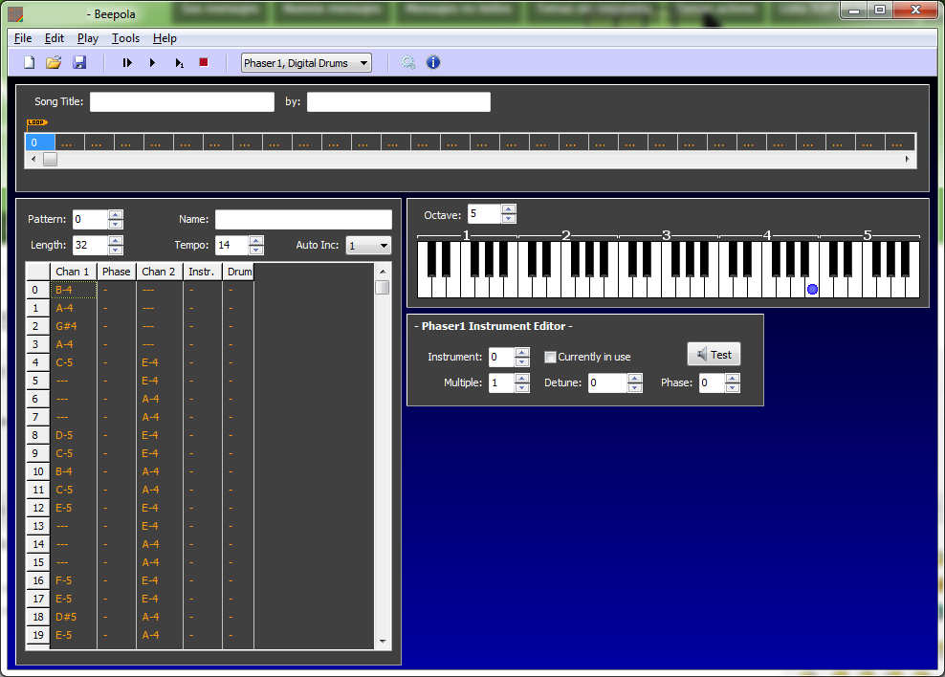Image resolution: width=945 pixels, height=677 pixels.
Task: Increase the Detune value
Action: (x=634, y=379)
